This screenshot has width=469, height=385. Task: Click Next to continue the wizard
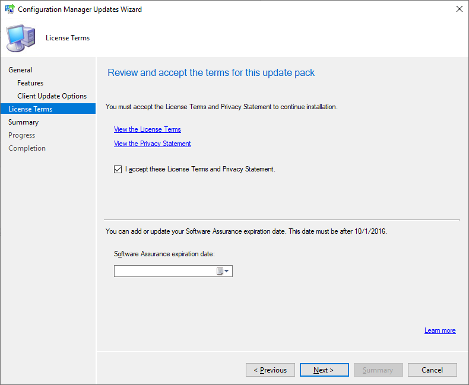[324, 370]
